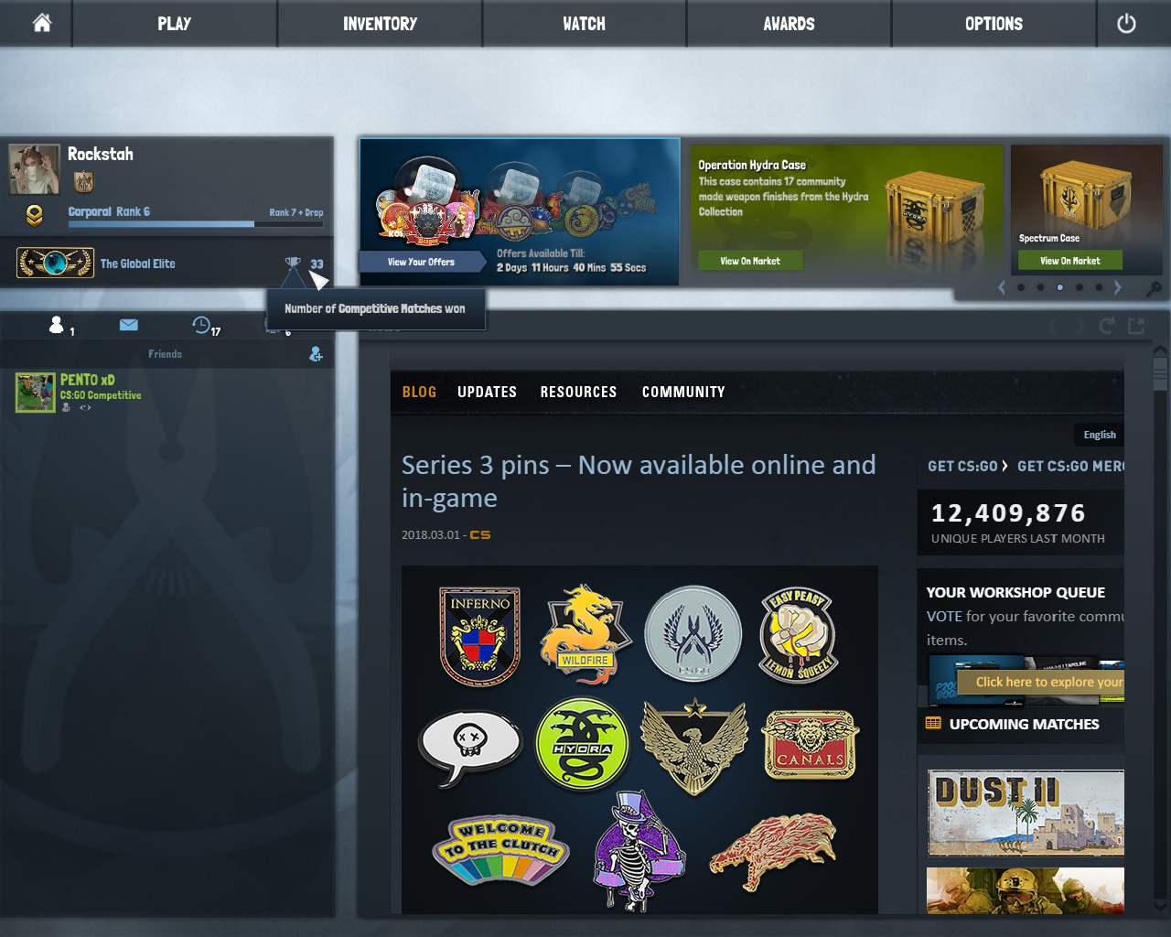
Task: Select the first carousel page dot
Action: pyautogui.click(x=1021, y=287)
